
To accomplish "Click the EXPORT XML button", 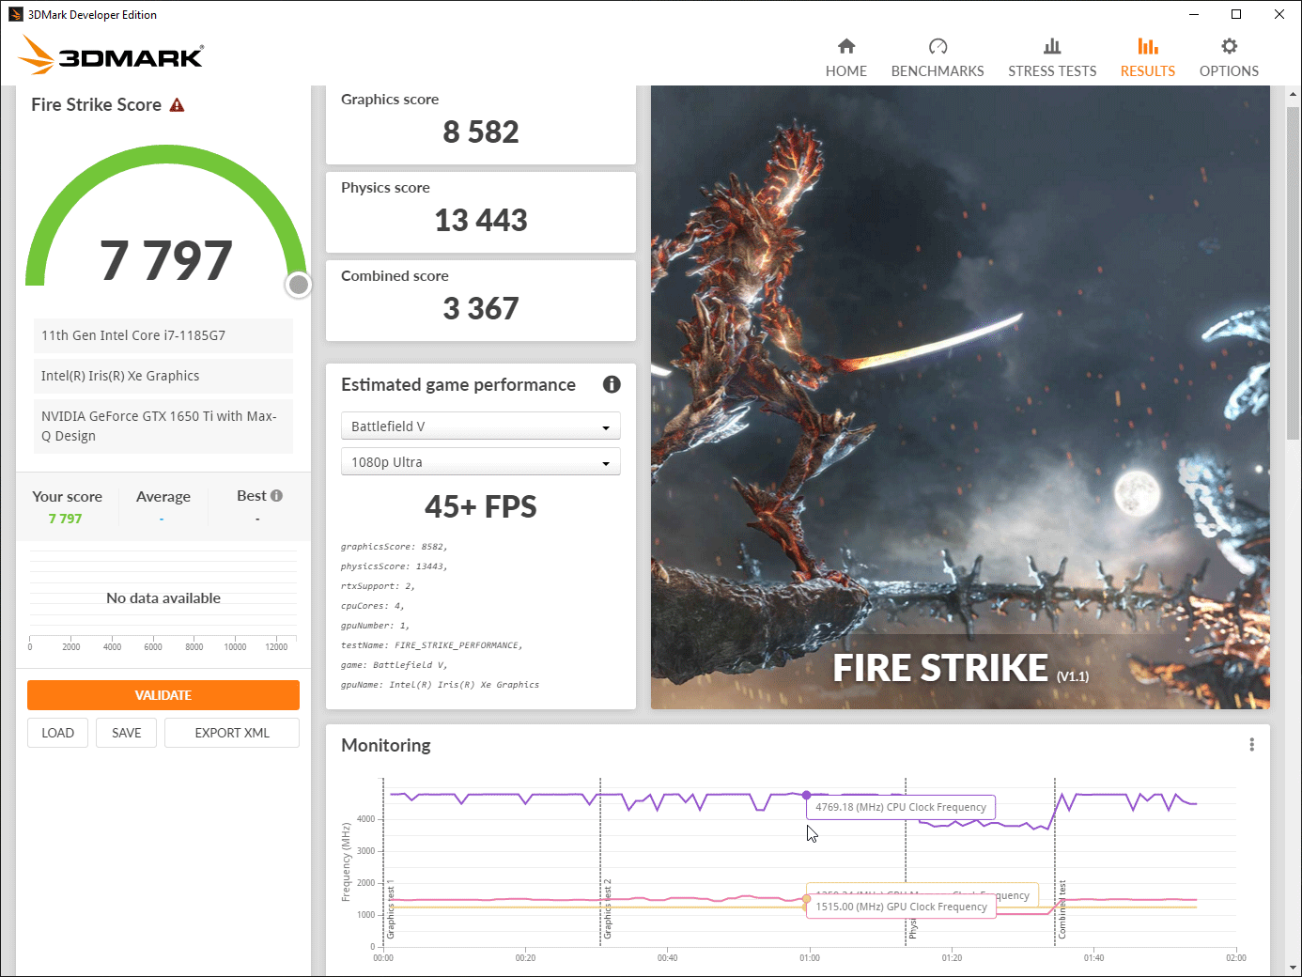I will coord(232,733).
